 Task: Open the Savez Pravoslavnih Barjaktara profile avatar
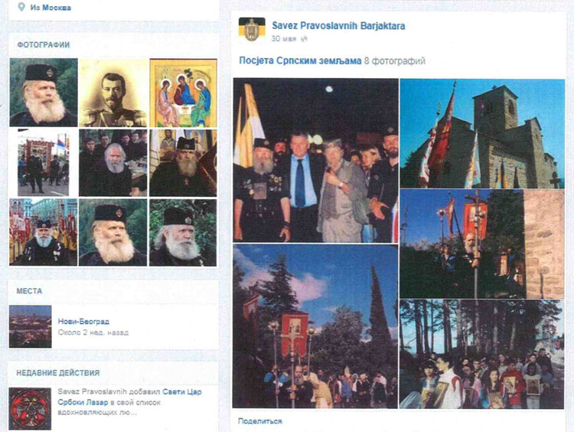tap(252, 29)
